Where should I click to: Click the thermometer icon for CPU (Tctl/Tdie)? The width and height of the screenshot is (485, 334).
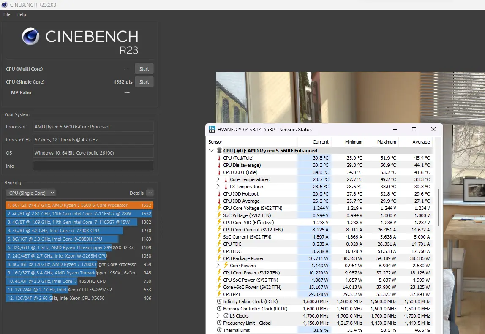[x=219, y=158]
